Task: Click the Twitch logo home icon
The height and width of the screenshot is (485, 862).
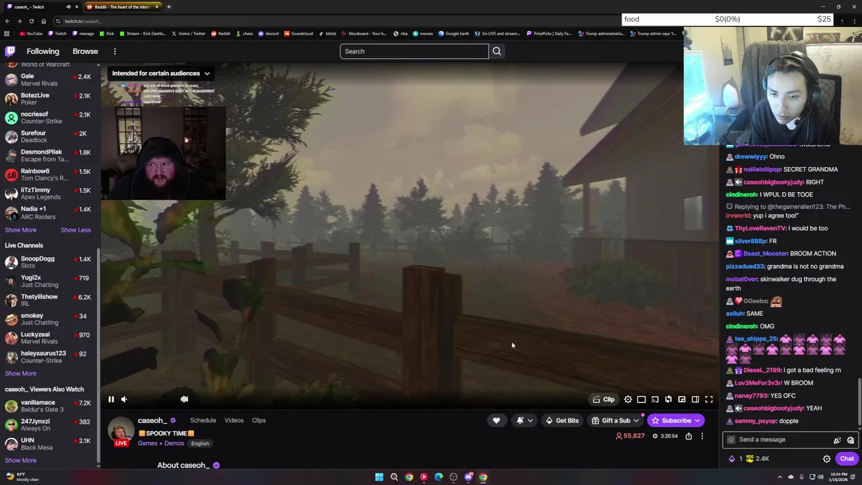Action: (10, 51)
